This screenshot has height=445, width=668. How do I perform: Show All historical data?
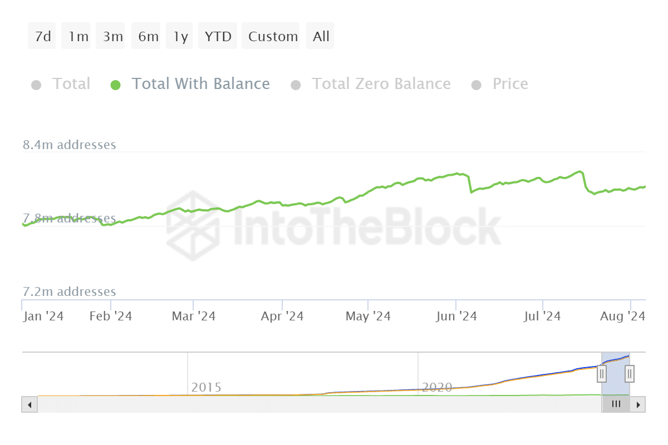point(321,37)
